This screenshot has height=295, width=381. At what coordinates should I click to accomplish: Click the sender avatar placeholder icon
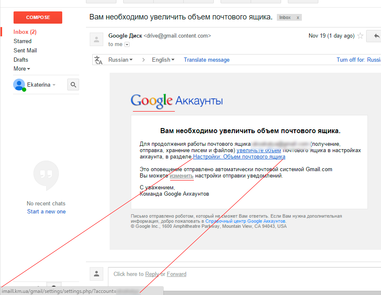click(x=97, y=39)
